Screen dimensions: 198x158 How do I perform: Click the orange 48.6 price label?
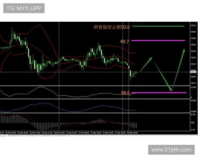[125, 93]
